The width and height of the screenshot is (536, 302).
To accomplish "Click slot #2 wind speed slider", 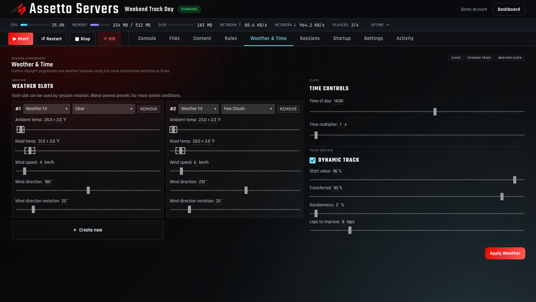I will 235,171.
